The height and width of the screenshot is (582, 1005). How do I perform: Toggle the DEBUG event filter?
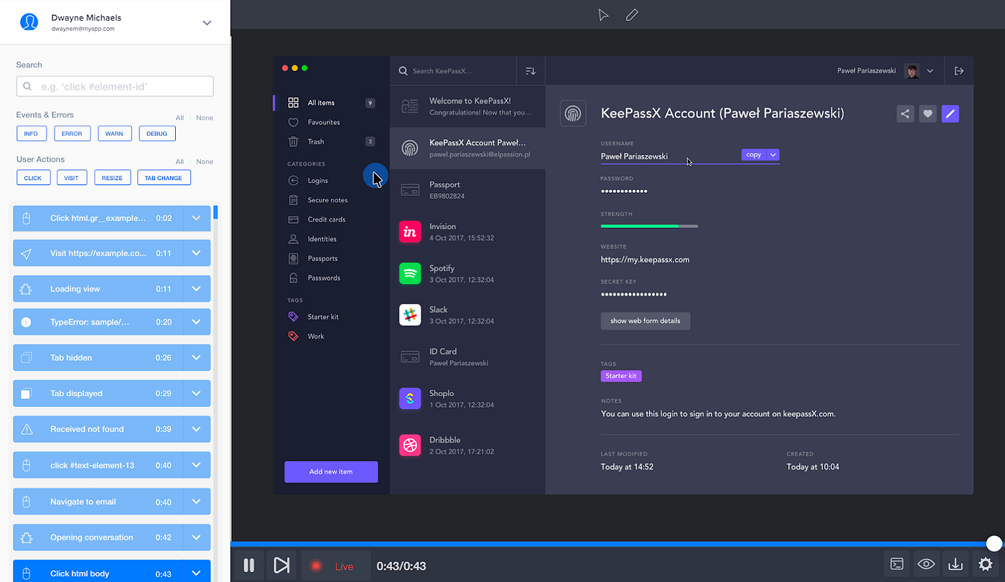(x=156, y=133)
